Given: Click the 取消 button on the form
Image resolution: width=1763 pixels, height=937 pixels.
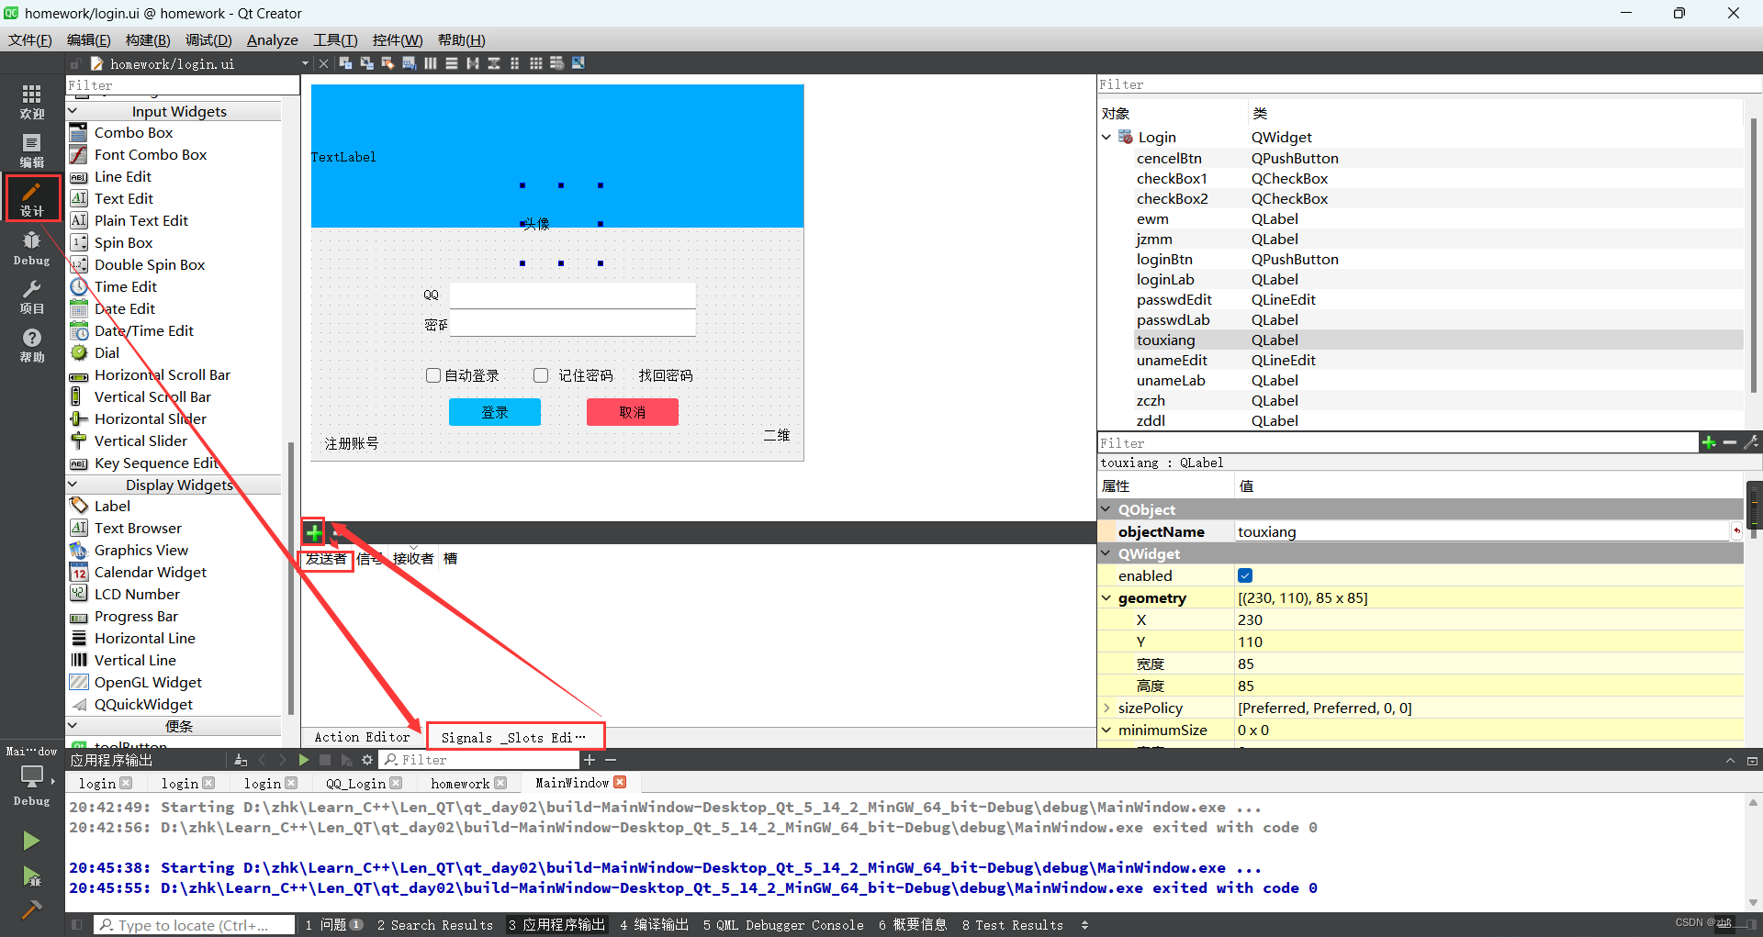Looking at the screenshot, I should point(632,412).
